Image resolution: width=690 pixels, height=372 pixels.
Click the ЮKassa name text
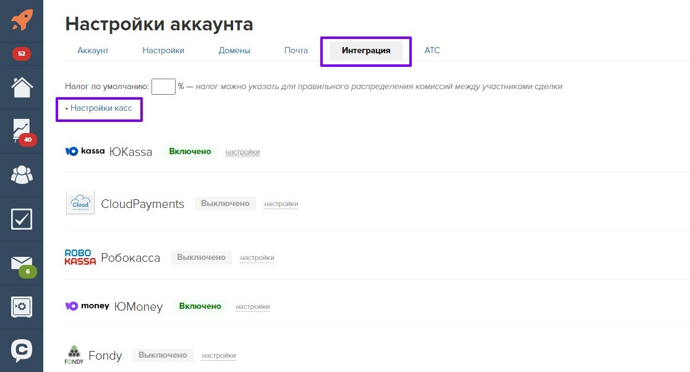coord(130,152)
